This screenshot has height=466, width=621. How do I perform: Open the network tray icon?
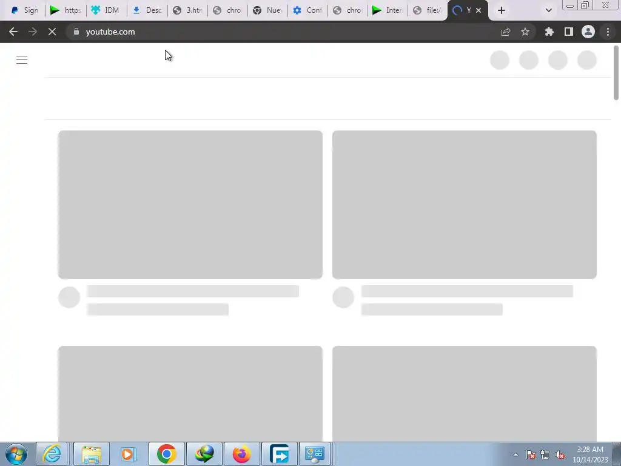[545, 454]
